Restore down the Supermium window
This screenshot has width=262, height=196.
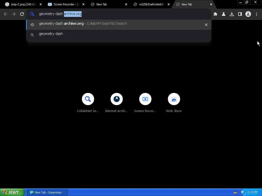point(247,2)
